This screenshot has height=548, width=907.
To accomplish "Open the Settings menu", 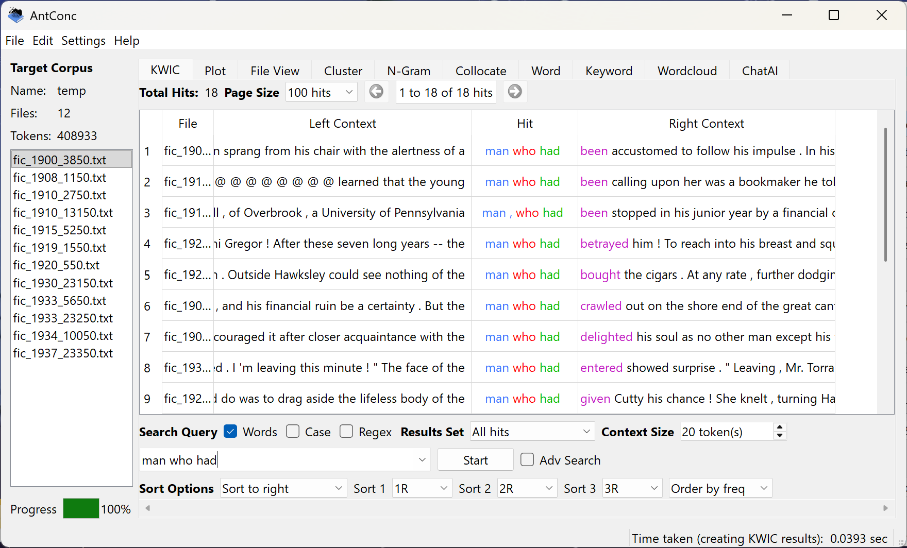I will [x=83, y=41].
